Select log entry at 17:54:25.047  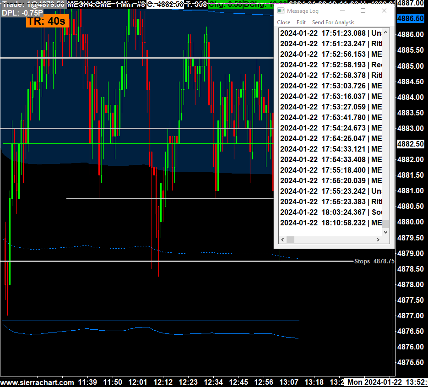(330, 138)
